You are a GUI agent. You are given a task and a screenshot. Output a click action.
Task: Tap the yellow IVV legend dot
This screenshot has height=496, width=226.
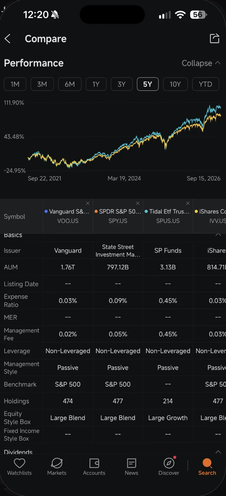(x=196, y=211)
